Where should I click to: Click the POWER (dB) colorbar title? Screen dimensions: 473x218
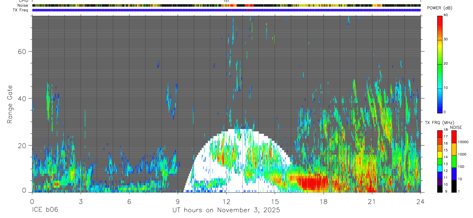[x=439, y=8]
